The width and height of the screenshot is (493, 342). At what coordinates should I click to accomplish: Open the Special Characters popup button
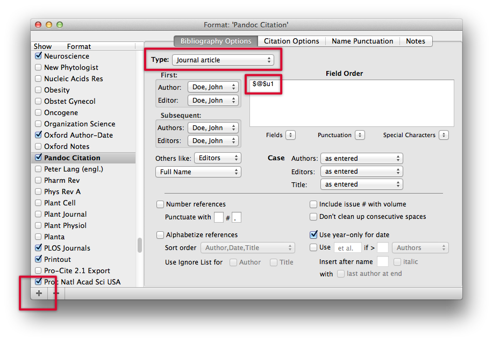tap(444, 135)
